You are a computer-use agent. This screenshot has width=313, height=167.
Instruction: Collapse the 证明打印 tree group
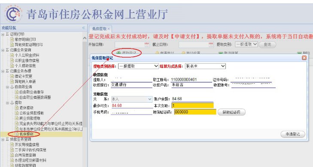click(x=3, y=34)
